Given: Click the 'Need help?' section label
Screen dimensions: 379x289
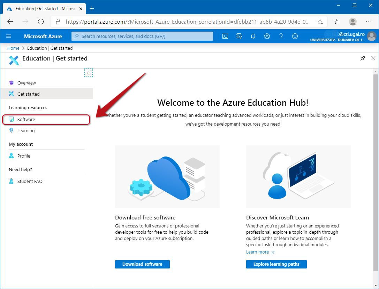Looking at the screenshot, I should click(x=20, y=169).
